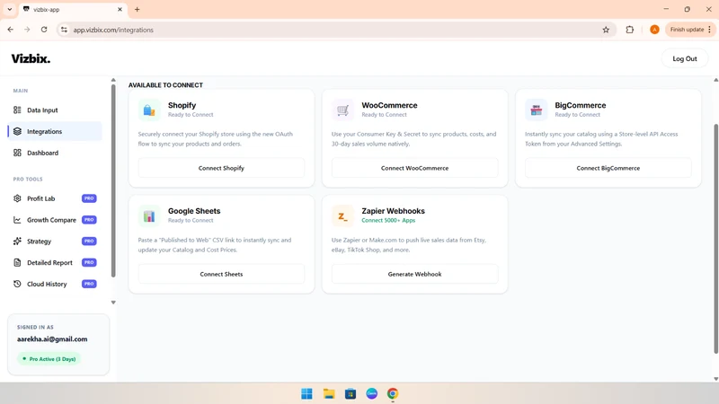
Task: Click Generate Webhook button
Action: (x=415, y=274)
